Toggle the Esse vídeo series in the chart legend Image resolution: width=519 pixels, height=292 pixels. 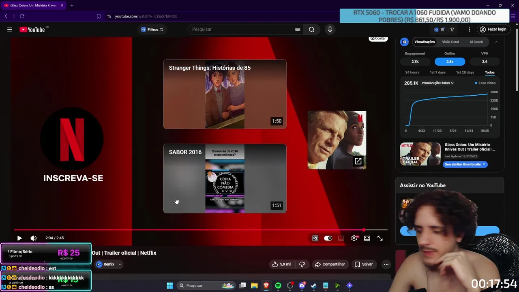coord(485,83)
